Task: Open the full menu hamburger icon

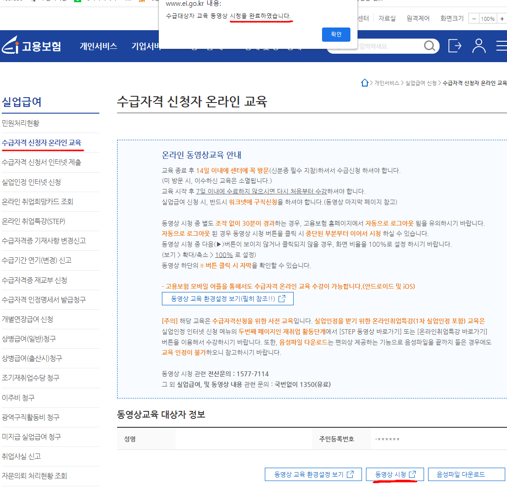Action: (x=502, y=46)
